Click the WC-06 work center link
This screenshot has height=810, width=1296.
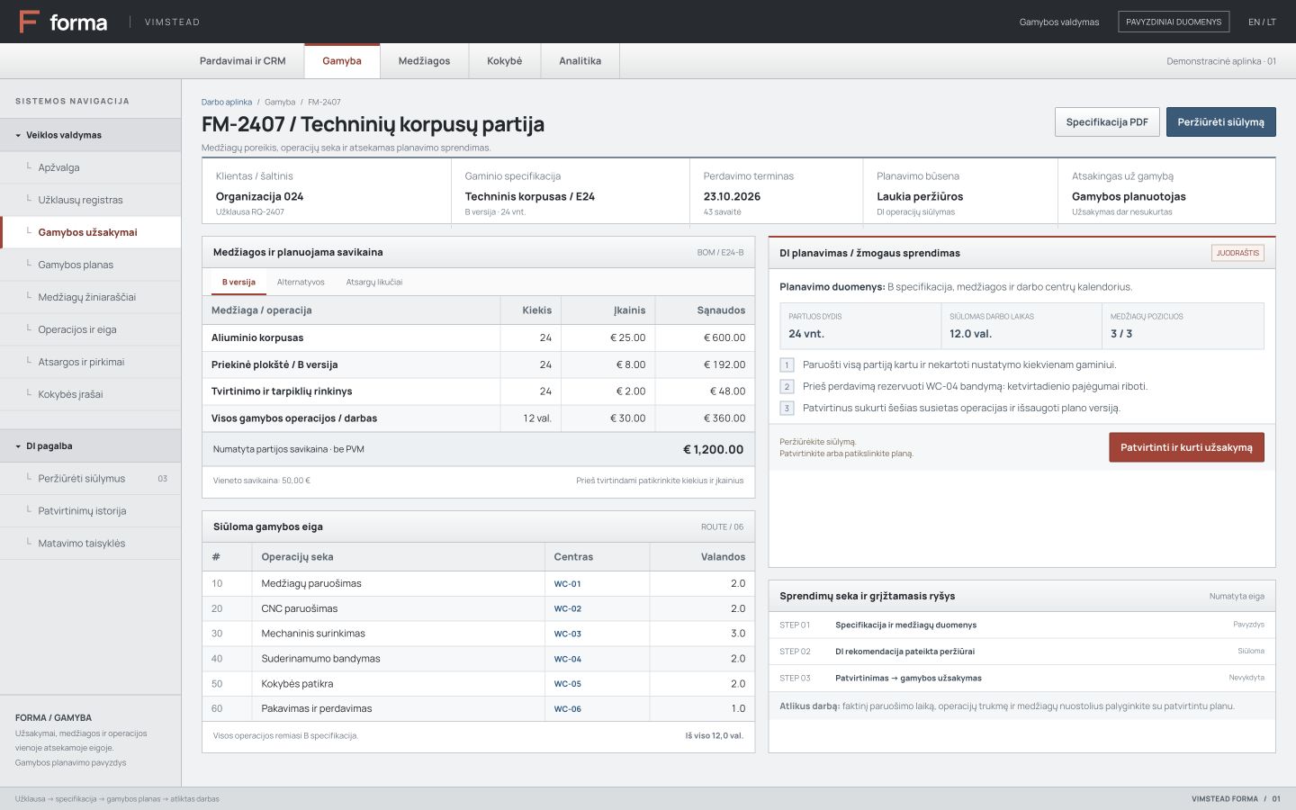tap(568, 709)
